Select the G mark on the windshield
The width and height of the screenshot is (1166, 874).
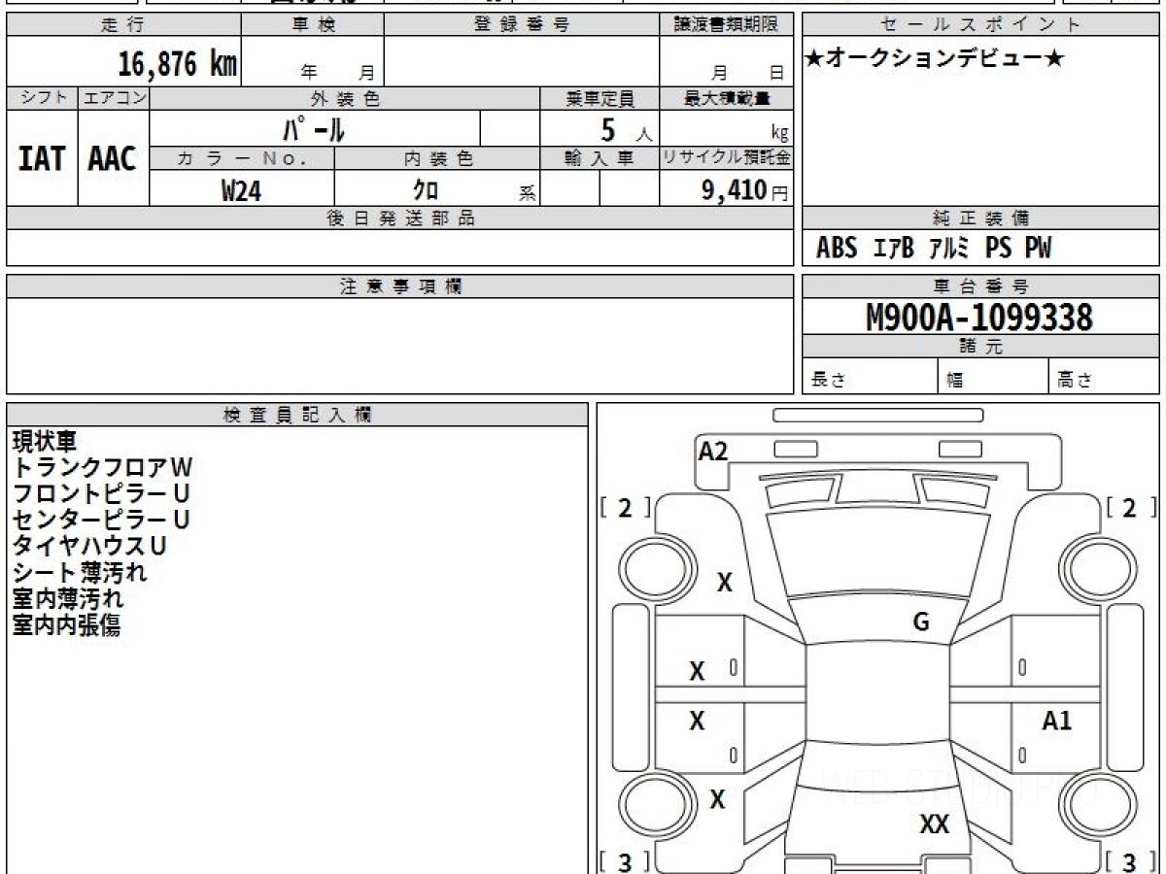921,622
